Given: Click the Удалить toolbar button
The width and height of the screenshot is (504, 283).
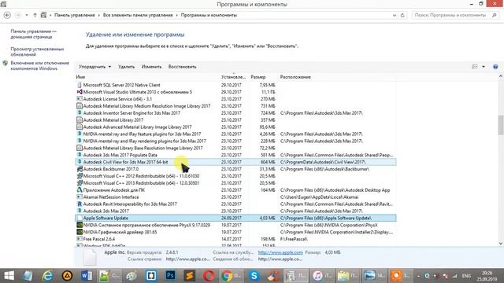Looking at the screenshot, I should point(126,67).
